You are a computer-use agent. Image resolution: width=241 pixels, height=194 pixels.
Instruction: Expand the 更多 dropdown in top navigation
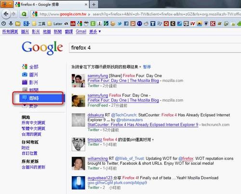pos(95,32)
